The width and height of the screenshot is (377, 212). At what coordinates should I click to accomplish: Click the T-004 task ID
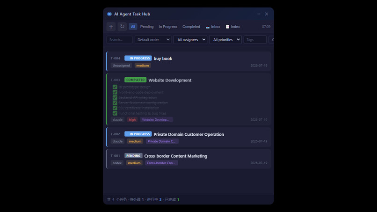(x=115, y=58)
